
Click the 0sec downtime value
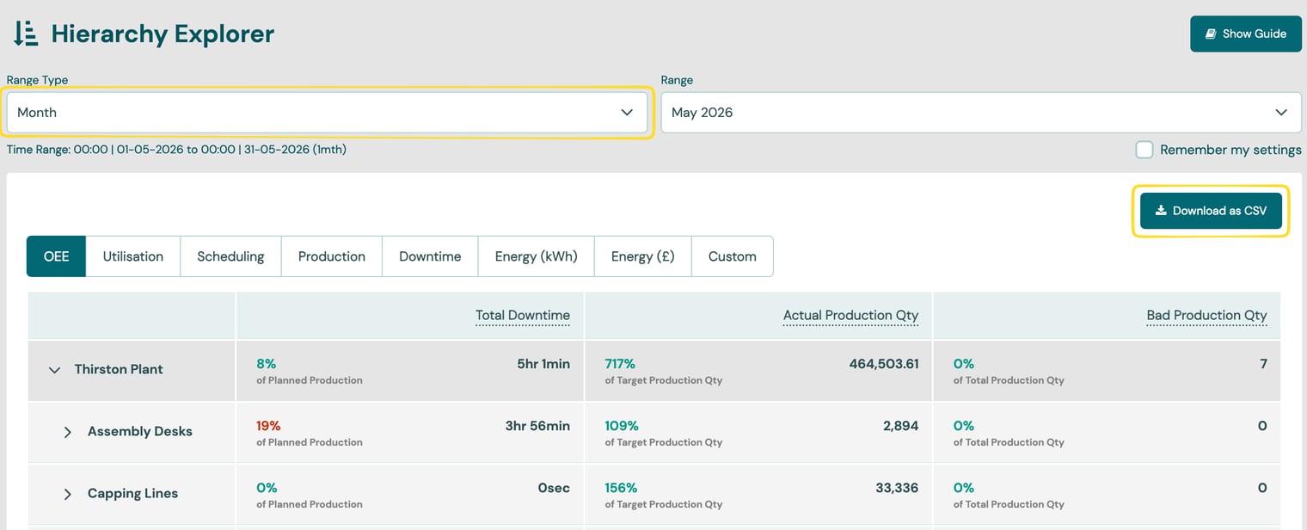pyautogui.click(x=554, y=488)
